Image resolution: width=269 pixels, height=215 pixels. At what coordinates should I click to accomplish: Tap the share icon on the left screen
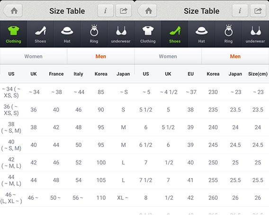point(124,11)
